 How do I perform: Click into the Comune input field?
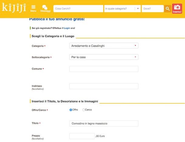[x=104, y=69]
